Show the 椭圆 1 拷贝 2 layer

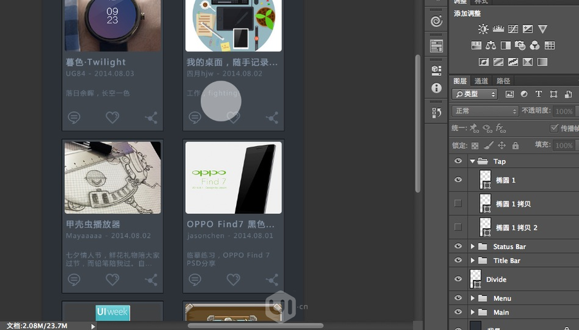[458, 227]
